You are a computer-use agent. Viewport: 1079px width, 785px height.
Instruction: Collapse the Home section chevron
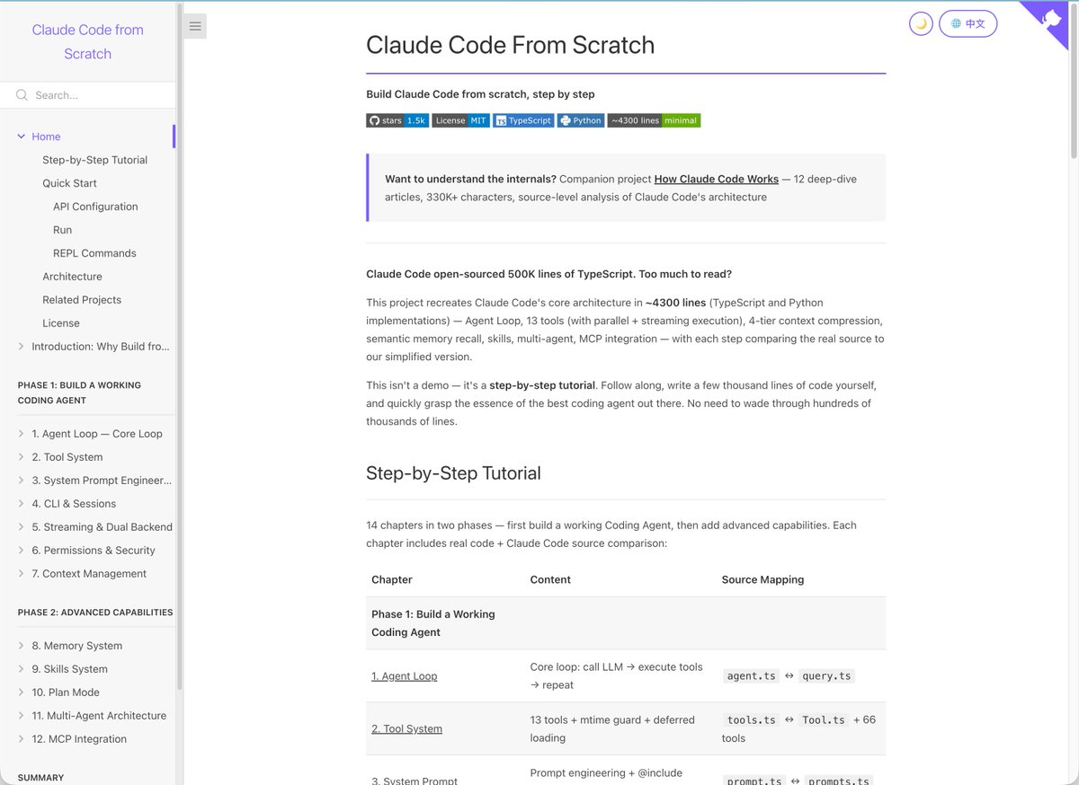coord(22,137)
